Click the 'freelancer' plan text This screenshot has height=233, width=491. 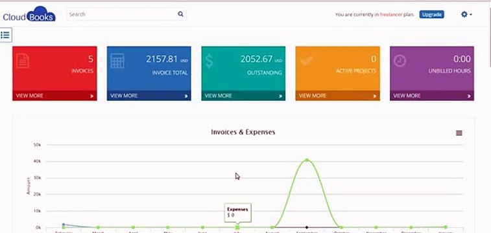click(x=391, y=14)
